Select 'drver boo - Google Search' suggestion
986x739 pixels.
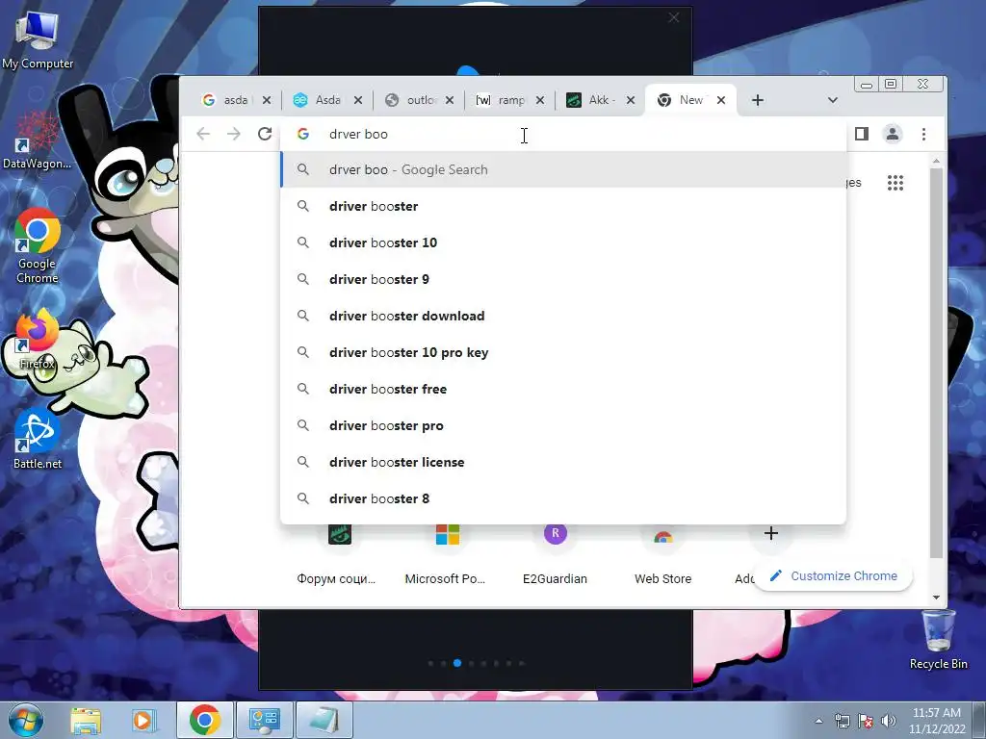pos(563,169)
